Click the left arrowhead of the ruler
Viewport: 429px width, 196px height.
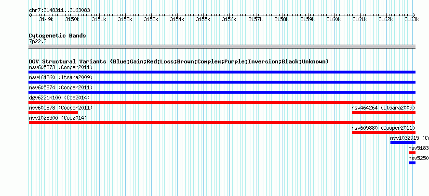click(30, 15)
